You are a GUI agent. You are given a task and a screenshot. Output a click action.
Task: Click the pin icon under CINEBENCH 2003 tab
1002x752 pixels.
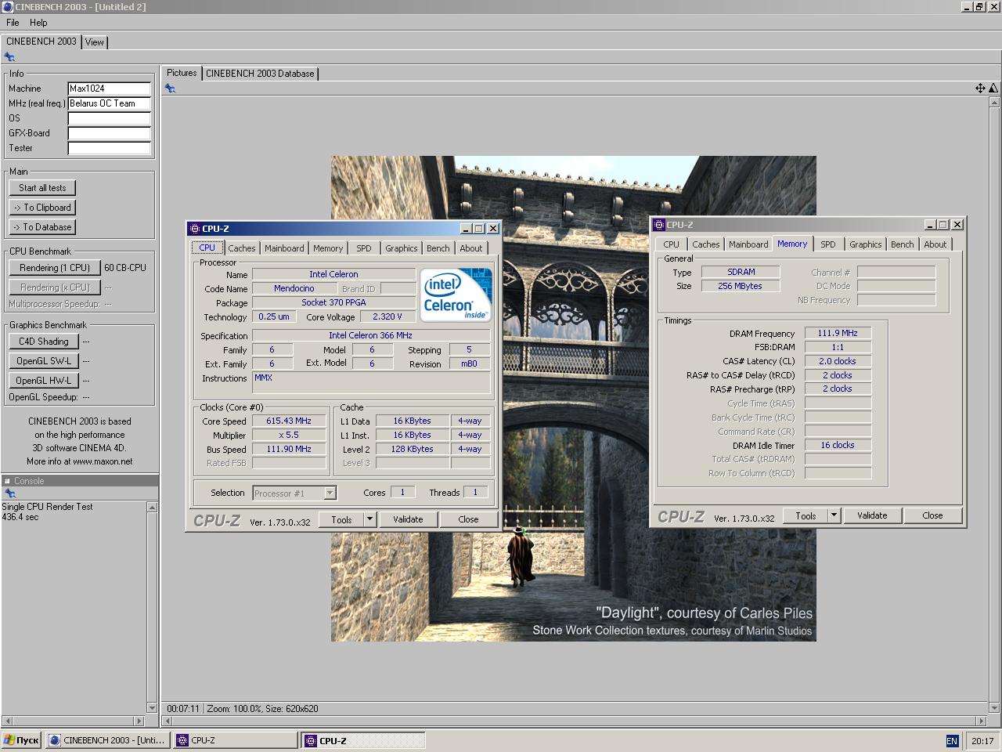tap(9, 56)
